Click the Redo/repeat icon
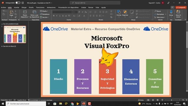The width and height of the screenshot is (188, 106). coord(4,14)
